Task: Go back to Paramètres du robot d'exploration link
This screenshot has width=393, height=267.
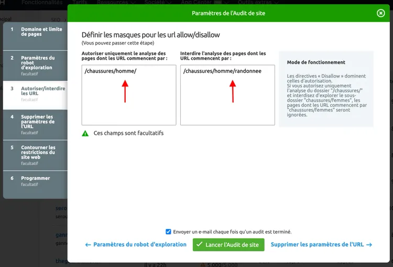Action: tap(136, 244)
